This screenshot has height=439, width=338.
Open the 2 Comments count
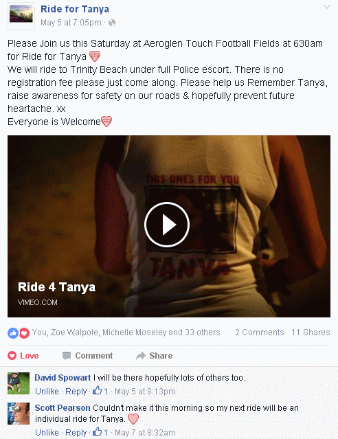pyautogui.click(x=260, y=333)
